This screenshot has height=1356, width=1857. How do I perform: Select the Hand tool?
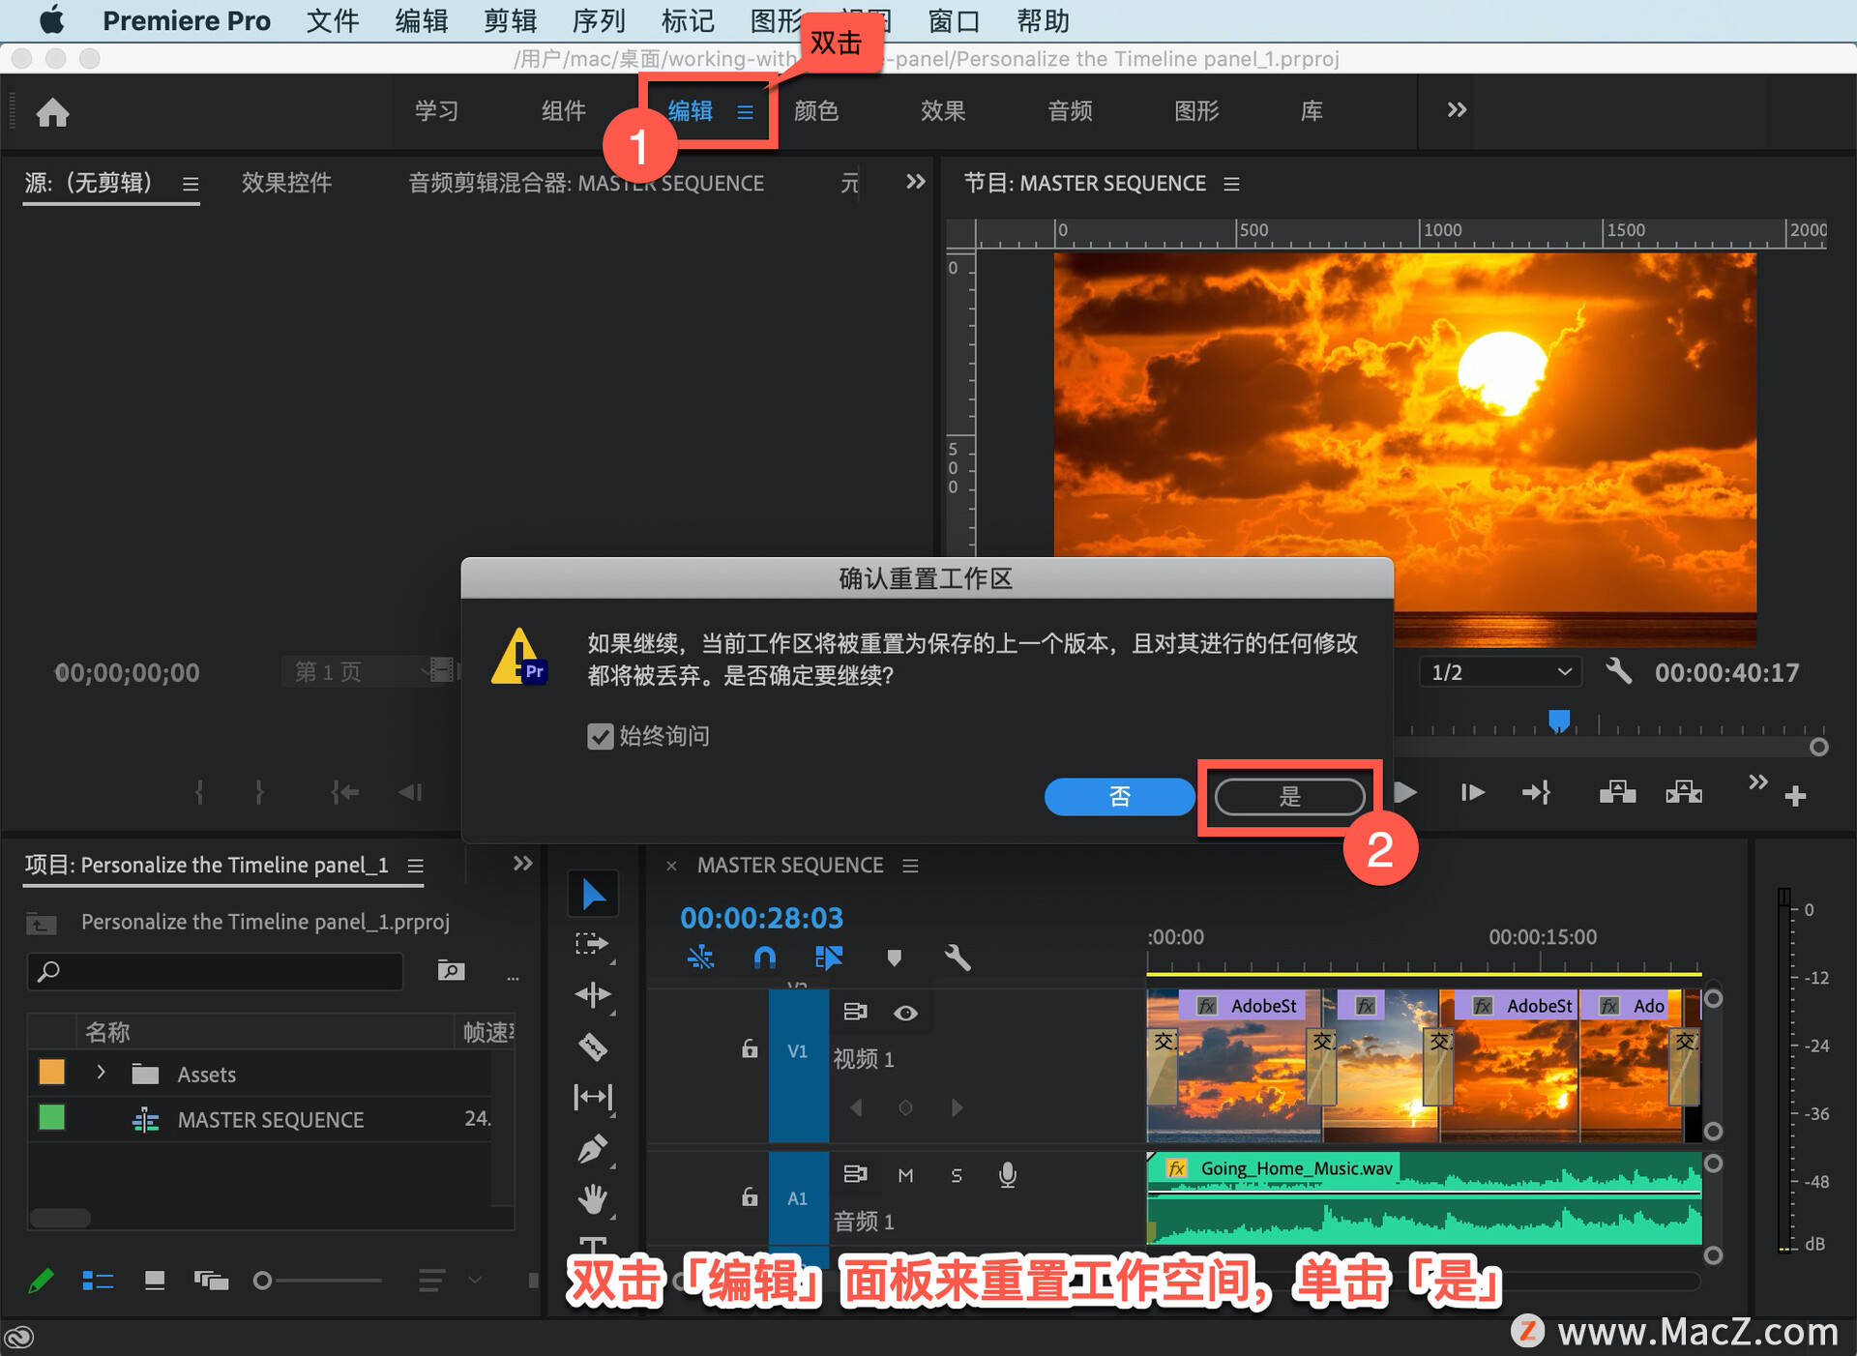(593, 1199)
